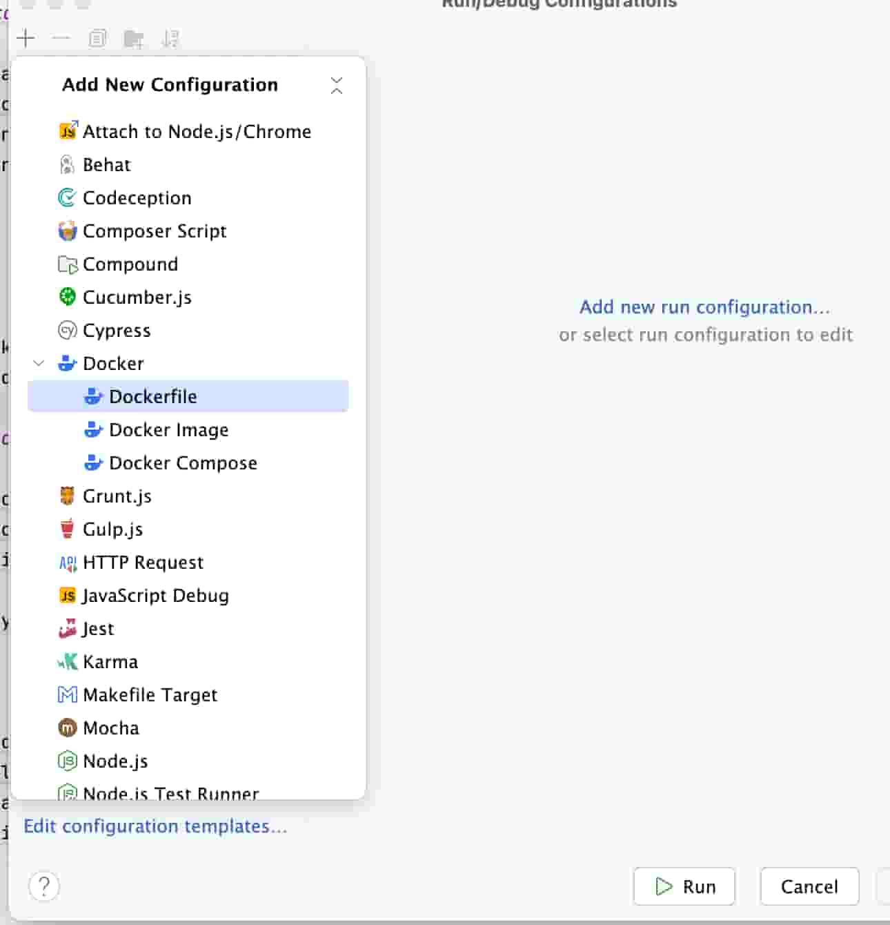The width and height of the screenshot is (890, 925).
Task: Click the Behat configuration icon
Action: (x=67, y=164)
